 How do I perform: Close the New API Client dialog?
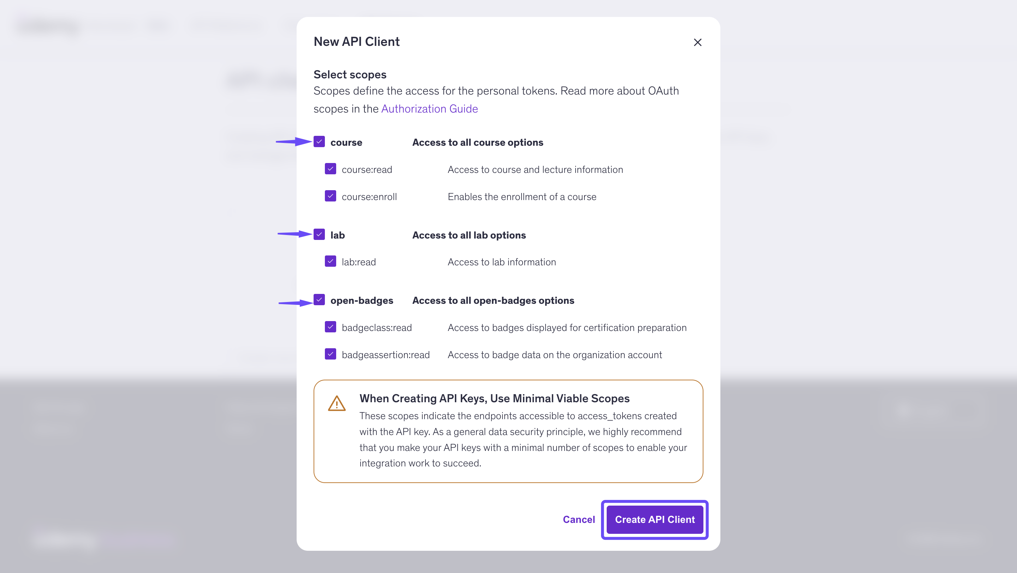click(x=697, y=42)
